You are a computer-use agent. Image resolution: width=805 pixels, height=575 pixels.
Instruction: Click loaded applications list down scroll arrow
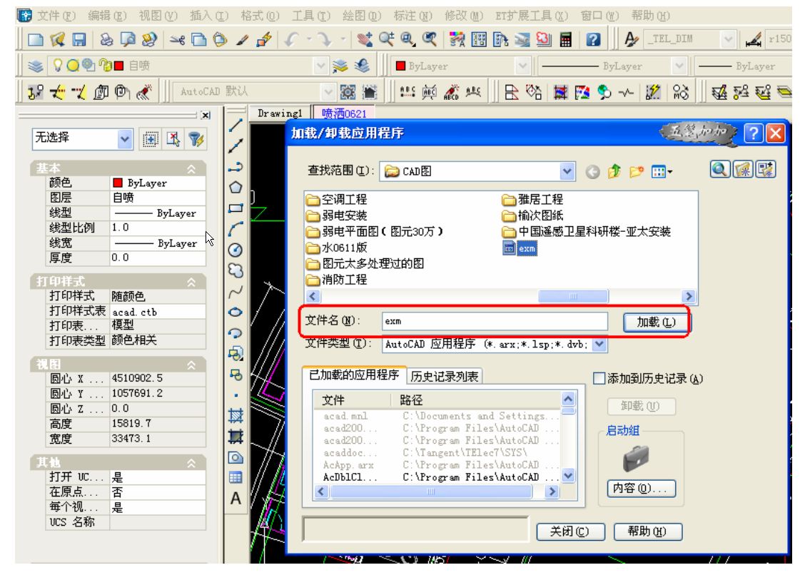(568, 475)
